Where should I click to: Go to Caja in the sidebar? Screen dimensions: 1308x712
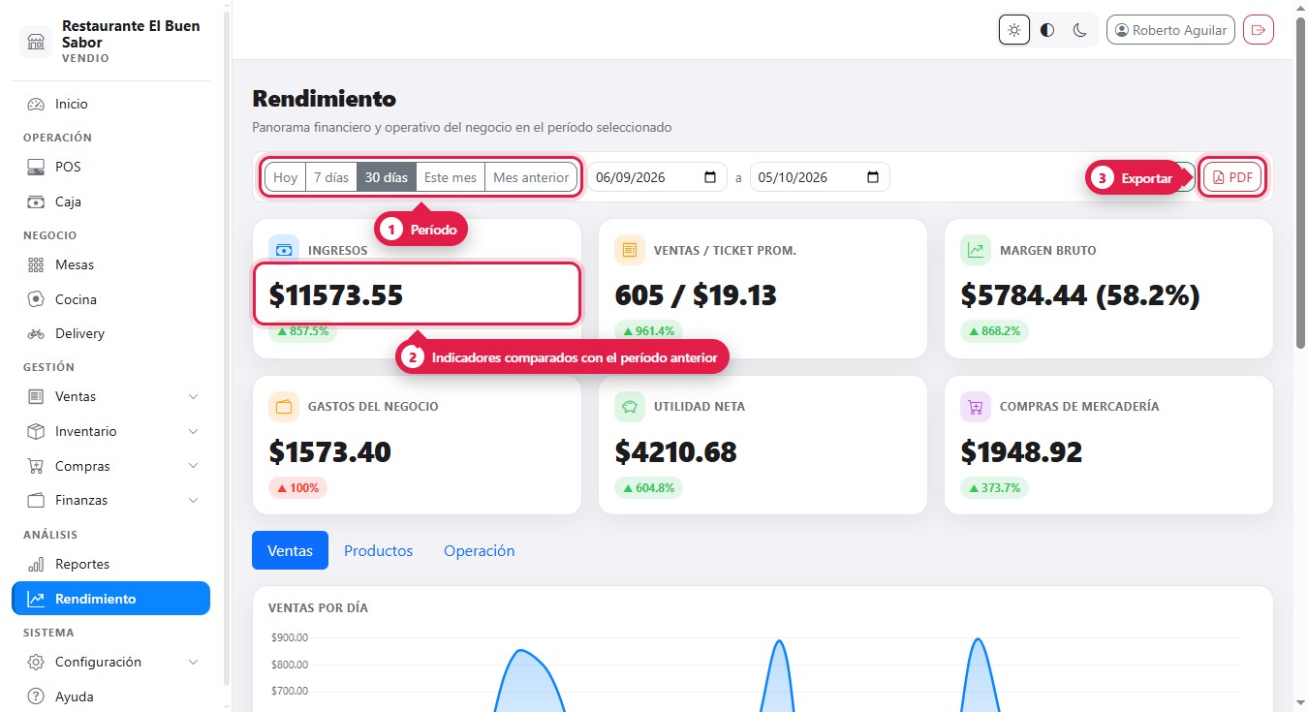click(110, 201)
